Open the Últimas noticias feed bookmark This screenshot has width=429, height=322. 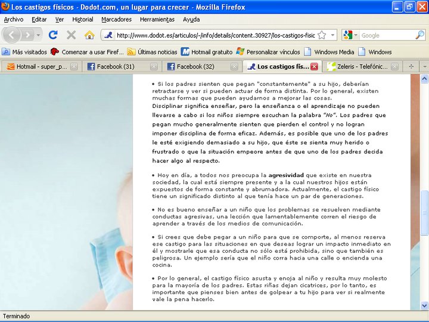152,52
